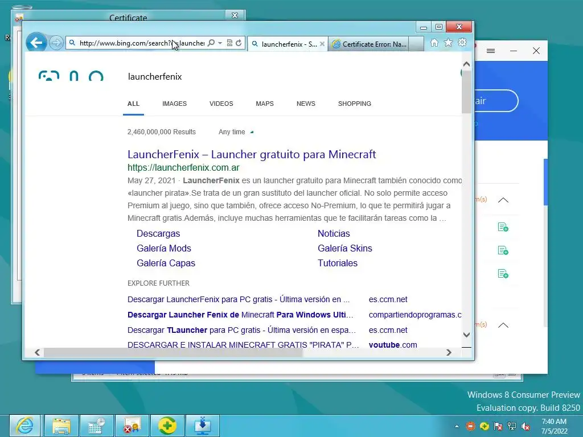The image size is (583, 437).
Task: Open the Galería Mods sitelink
Action: (164, 248)
